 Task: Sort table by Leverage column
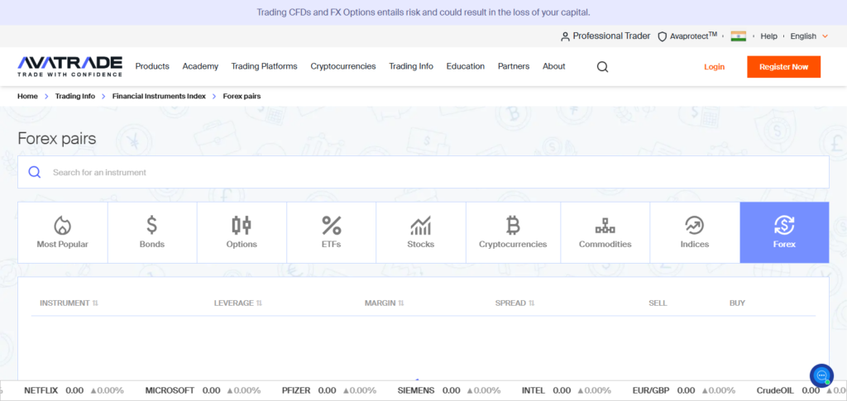tap(237, 303)
